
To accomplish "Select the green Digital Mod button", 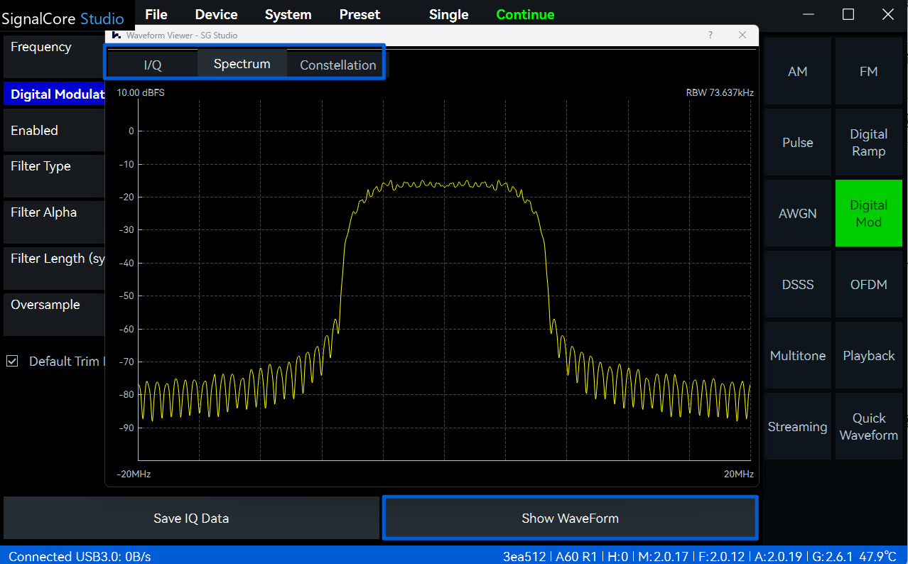I will [869, 213].
